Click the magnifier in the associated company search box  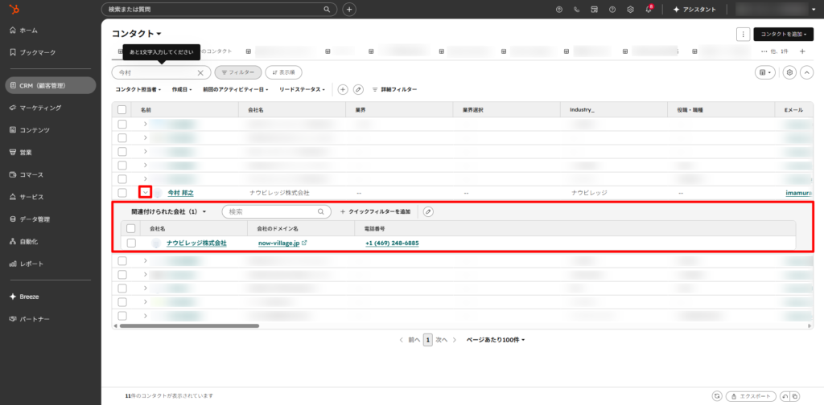[x=321, y=212]
